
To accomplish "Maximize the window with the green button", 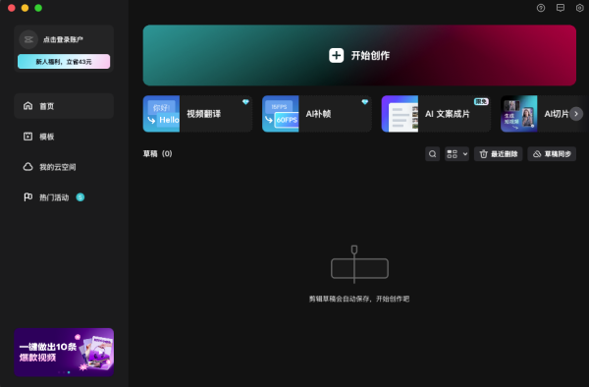I will (38, 8).
